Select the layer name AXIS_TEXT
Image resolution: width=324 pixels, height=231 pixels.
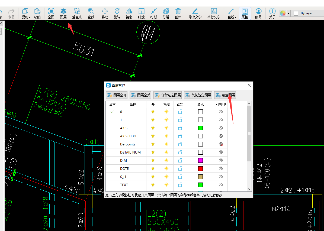pyautogui.click(x=128, y=136)
